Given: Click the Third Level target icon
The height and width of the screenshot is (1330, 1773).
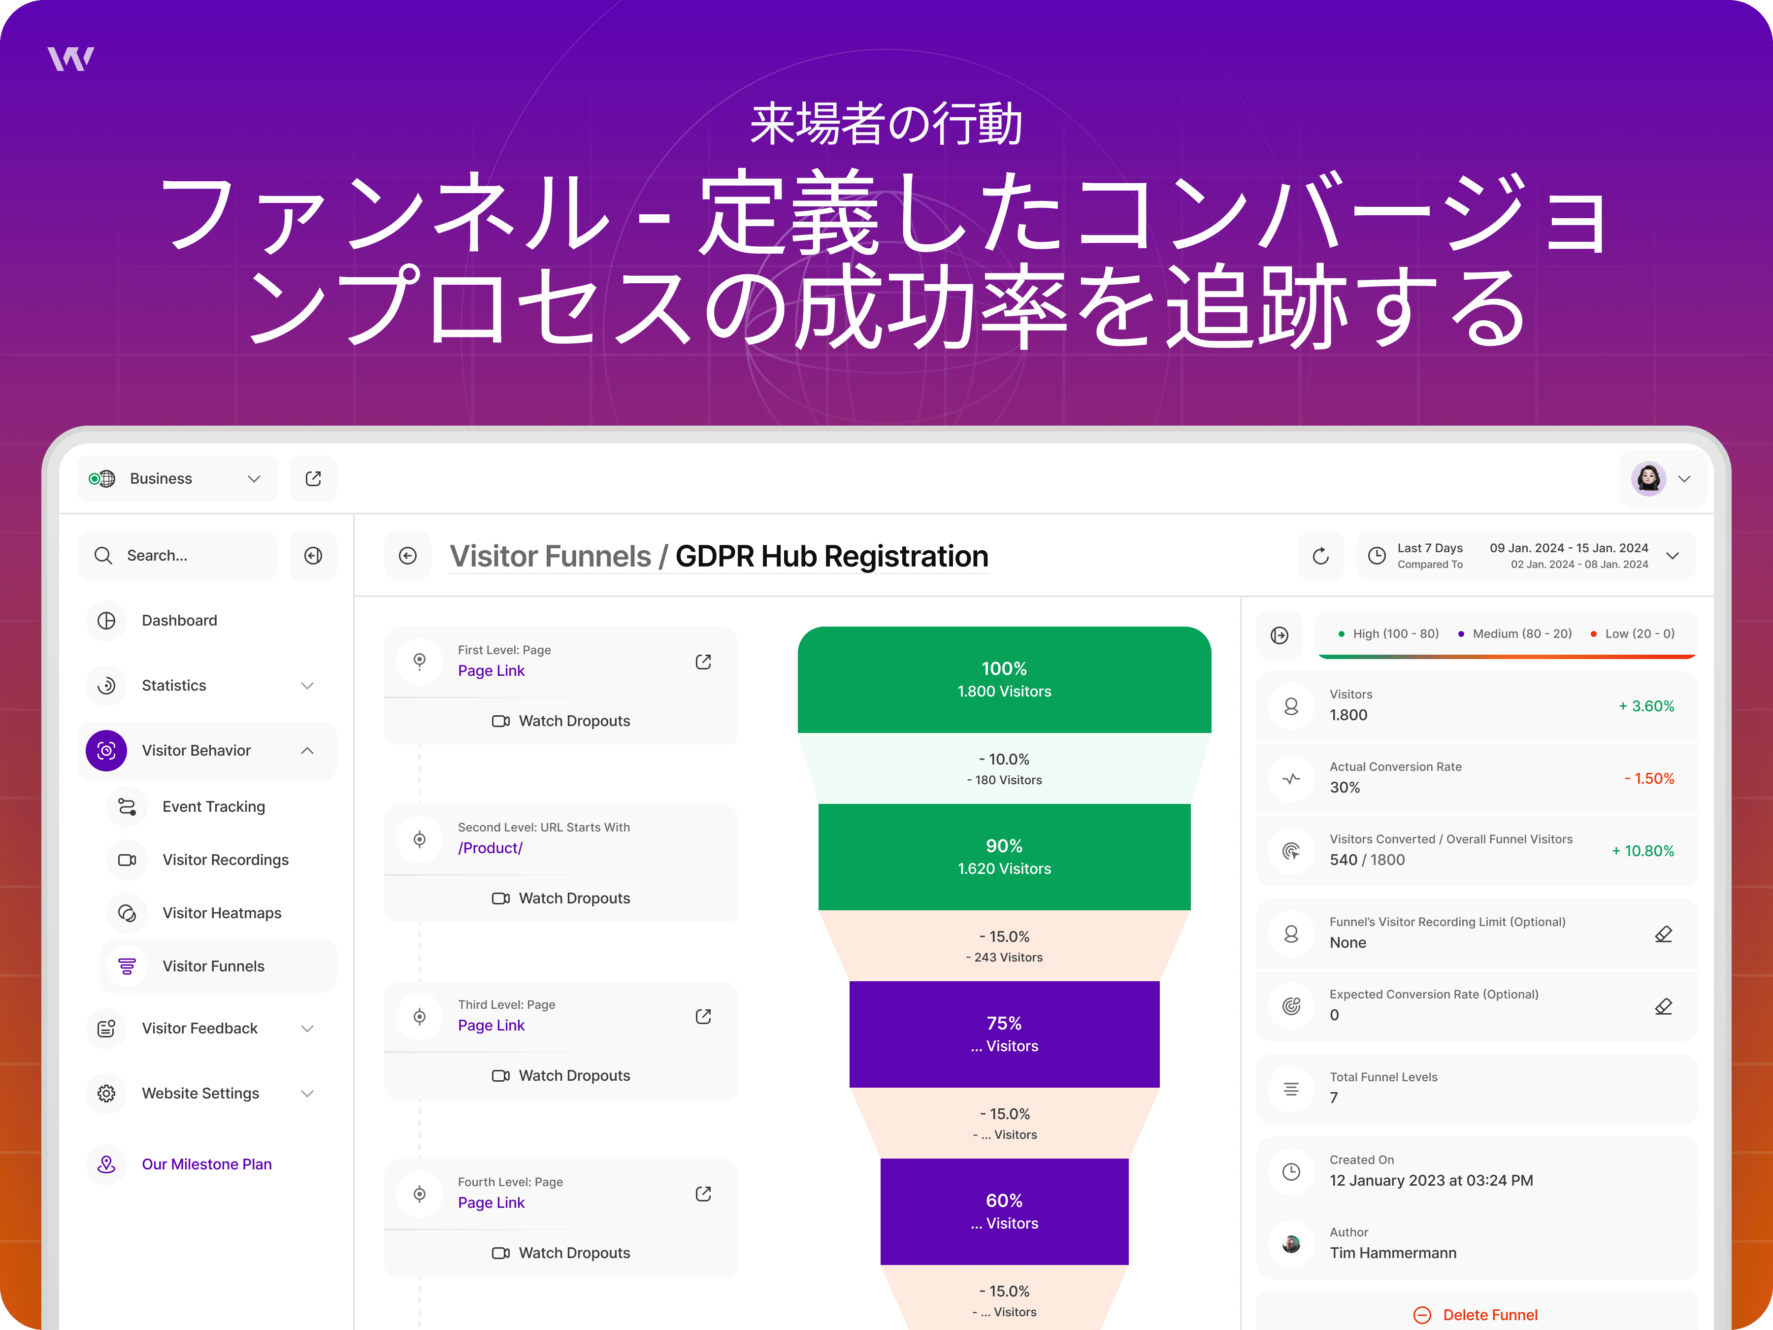Looking at the screenshot, I should [x=419, y=1017].
